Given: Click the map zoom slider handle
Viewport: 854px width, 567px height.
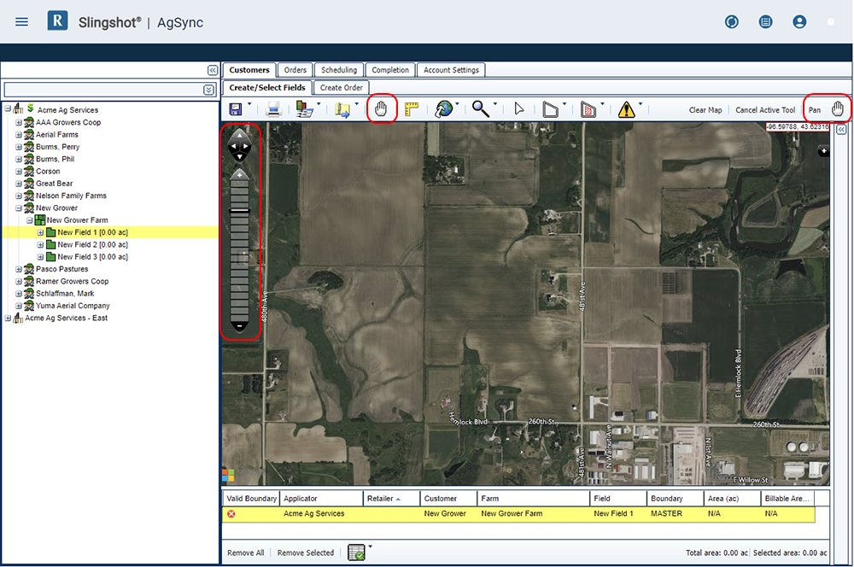Looking at the screenshot, I should pyautogui.click(x=239, y=210).
